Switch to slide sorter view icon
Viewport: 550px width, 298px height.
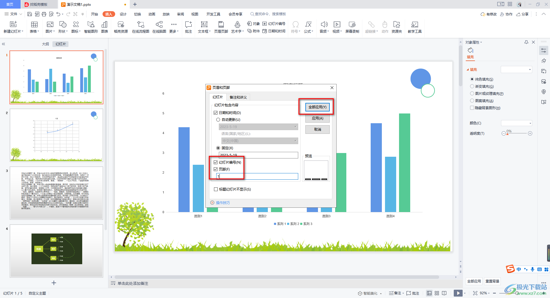437,293
